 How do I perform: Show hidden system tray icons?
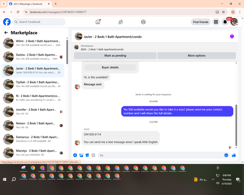(213, 179)
